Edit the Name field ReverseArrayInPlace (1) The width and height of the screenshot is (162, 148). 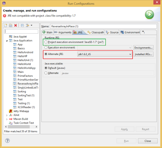tap(103, 26)
